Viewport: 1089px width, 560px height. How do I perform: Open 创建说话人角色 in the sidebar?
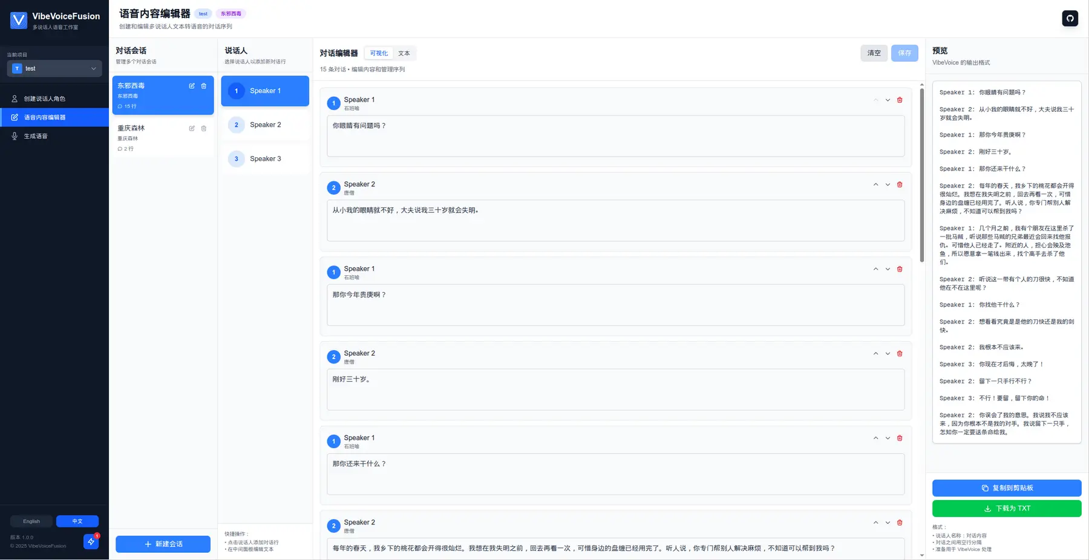(x=44, y=99)
